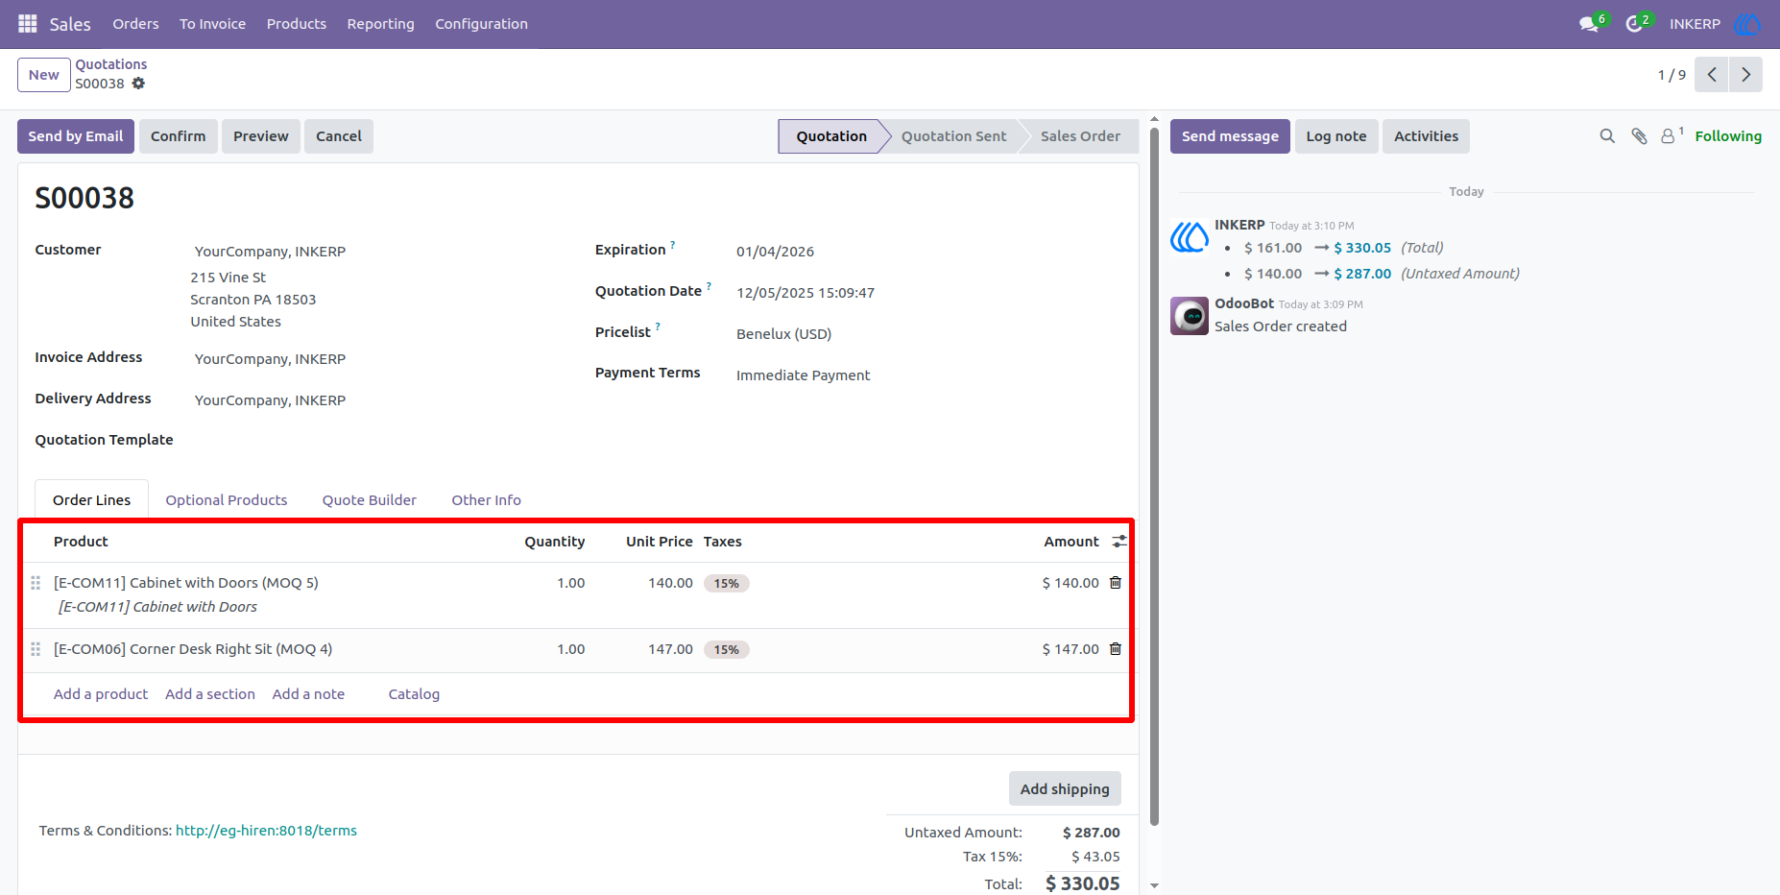Open the Terms & Conditions URL
Image resolution: width=1780 pixels, height=895 pixels.
[x=266, y=831]
